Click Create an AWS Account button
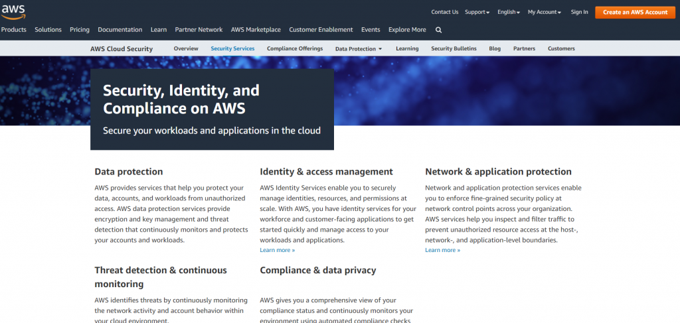Viewport: 680px width, 323px height. (x=635, y=12)
